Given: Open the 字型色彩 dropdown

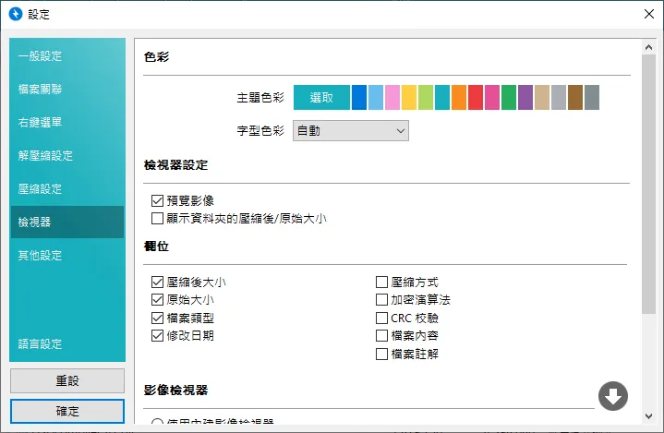Looking at the screenshot, I should click(x=351, y=131).
